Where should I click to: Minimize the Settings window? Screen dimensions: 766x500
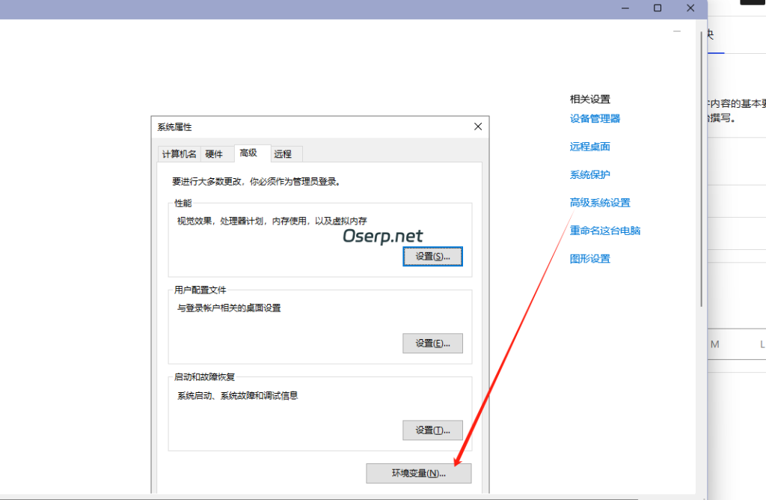point(625,8)
